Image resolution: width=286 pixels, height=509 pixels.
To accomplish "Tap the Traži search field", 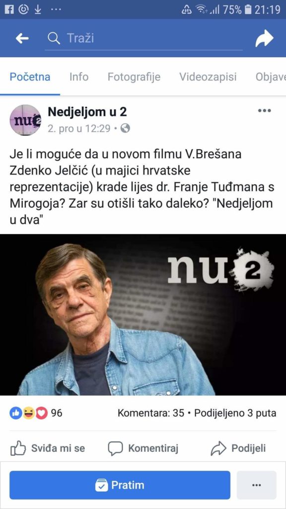I will [143, 39].
